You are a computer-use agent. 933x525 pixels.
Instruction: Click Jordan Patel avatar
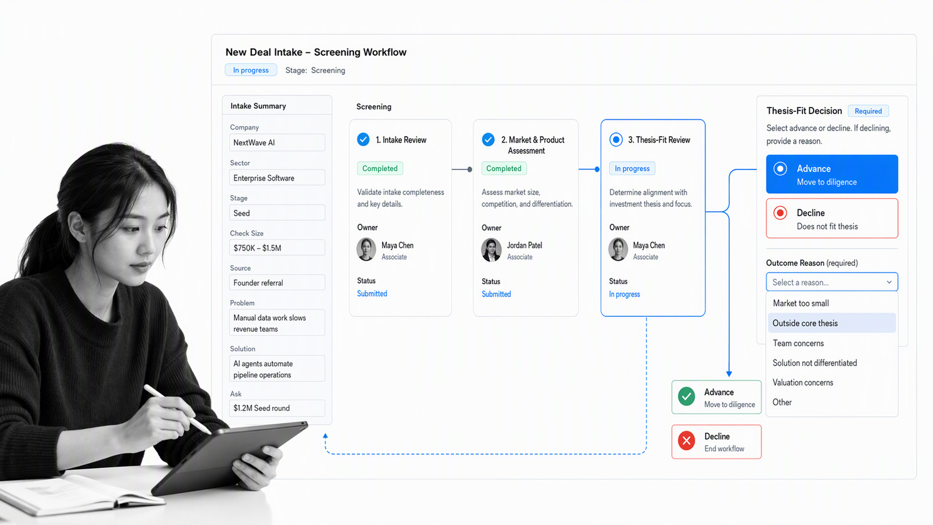[x=491, y=250]
